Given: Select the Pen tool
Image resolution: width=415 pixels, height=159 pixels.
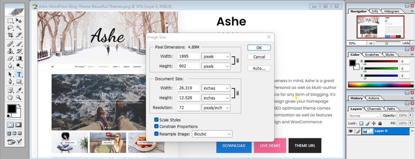Looking at the screenshot, I should 10,81.
